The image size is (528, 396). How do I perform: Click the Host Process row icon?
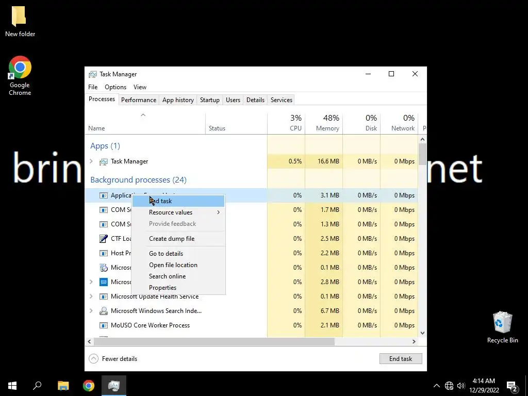point(103,253)
